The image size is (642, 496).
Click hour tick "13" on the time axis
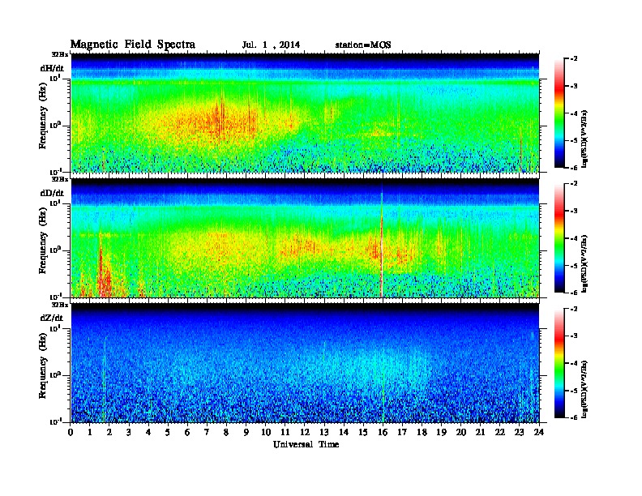[x=324, y=433]
